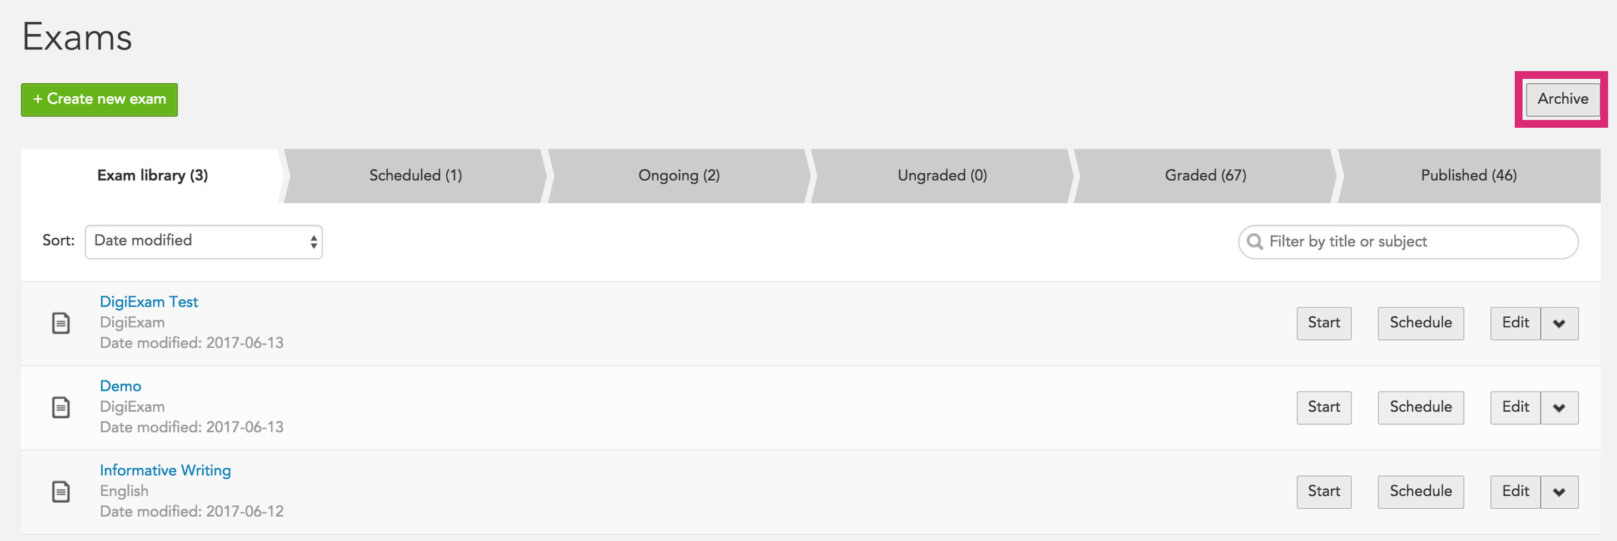Click document icon beside DigiExam Test

click(61, 323)
